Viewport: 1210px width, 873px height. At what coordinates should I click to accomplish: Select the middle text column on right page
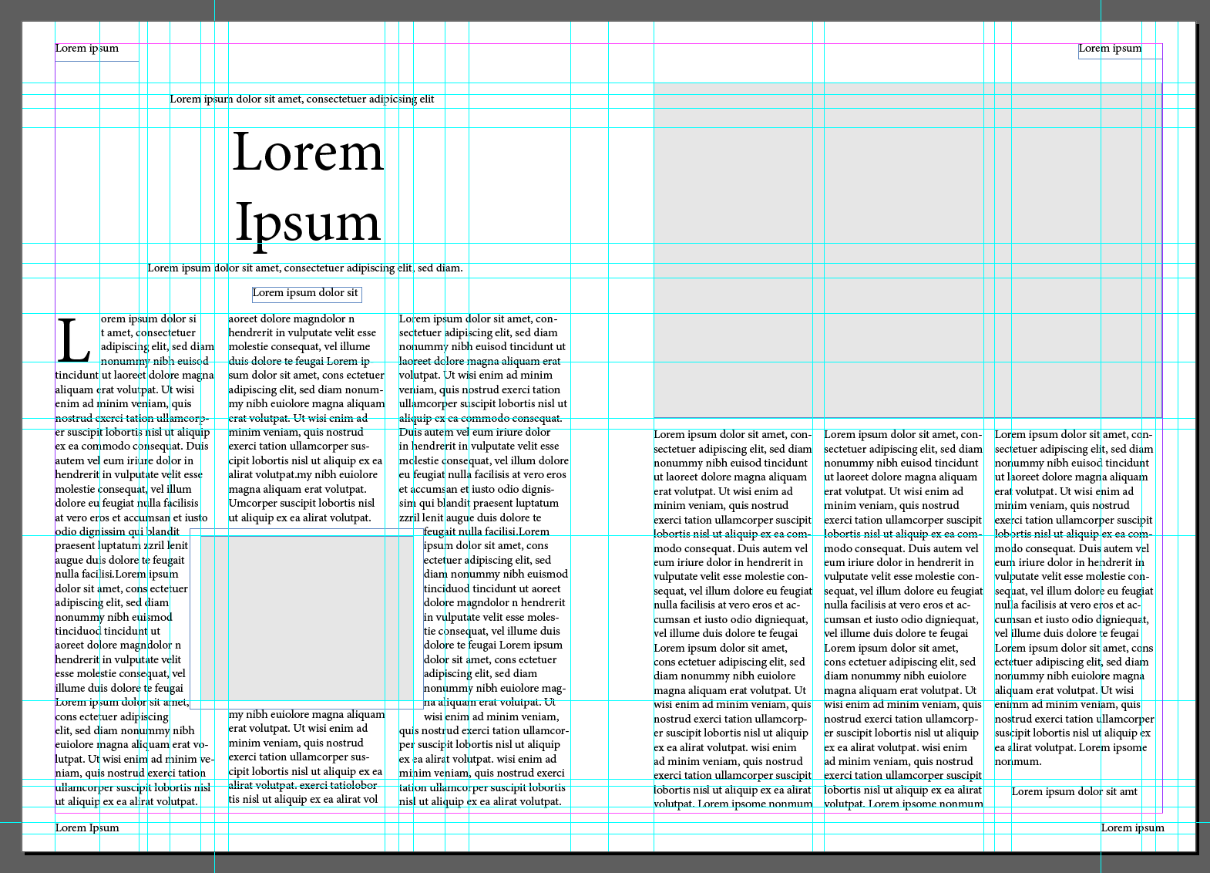(902, 617)
